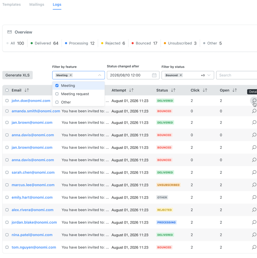Open details magnifier for amanda.smith@onomi.com row
Viewport: 257px width, 258px height.
coord(254,111)
